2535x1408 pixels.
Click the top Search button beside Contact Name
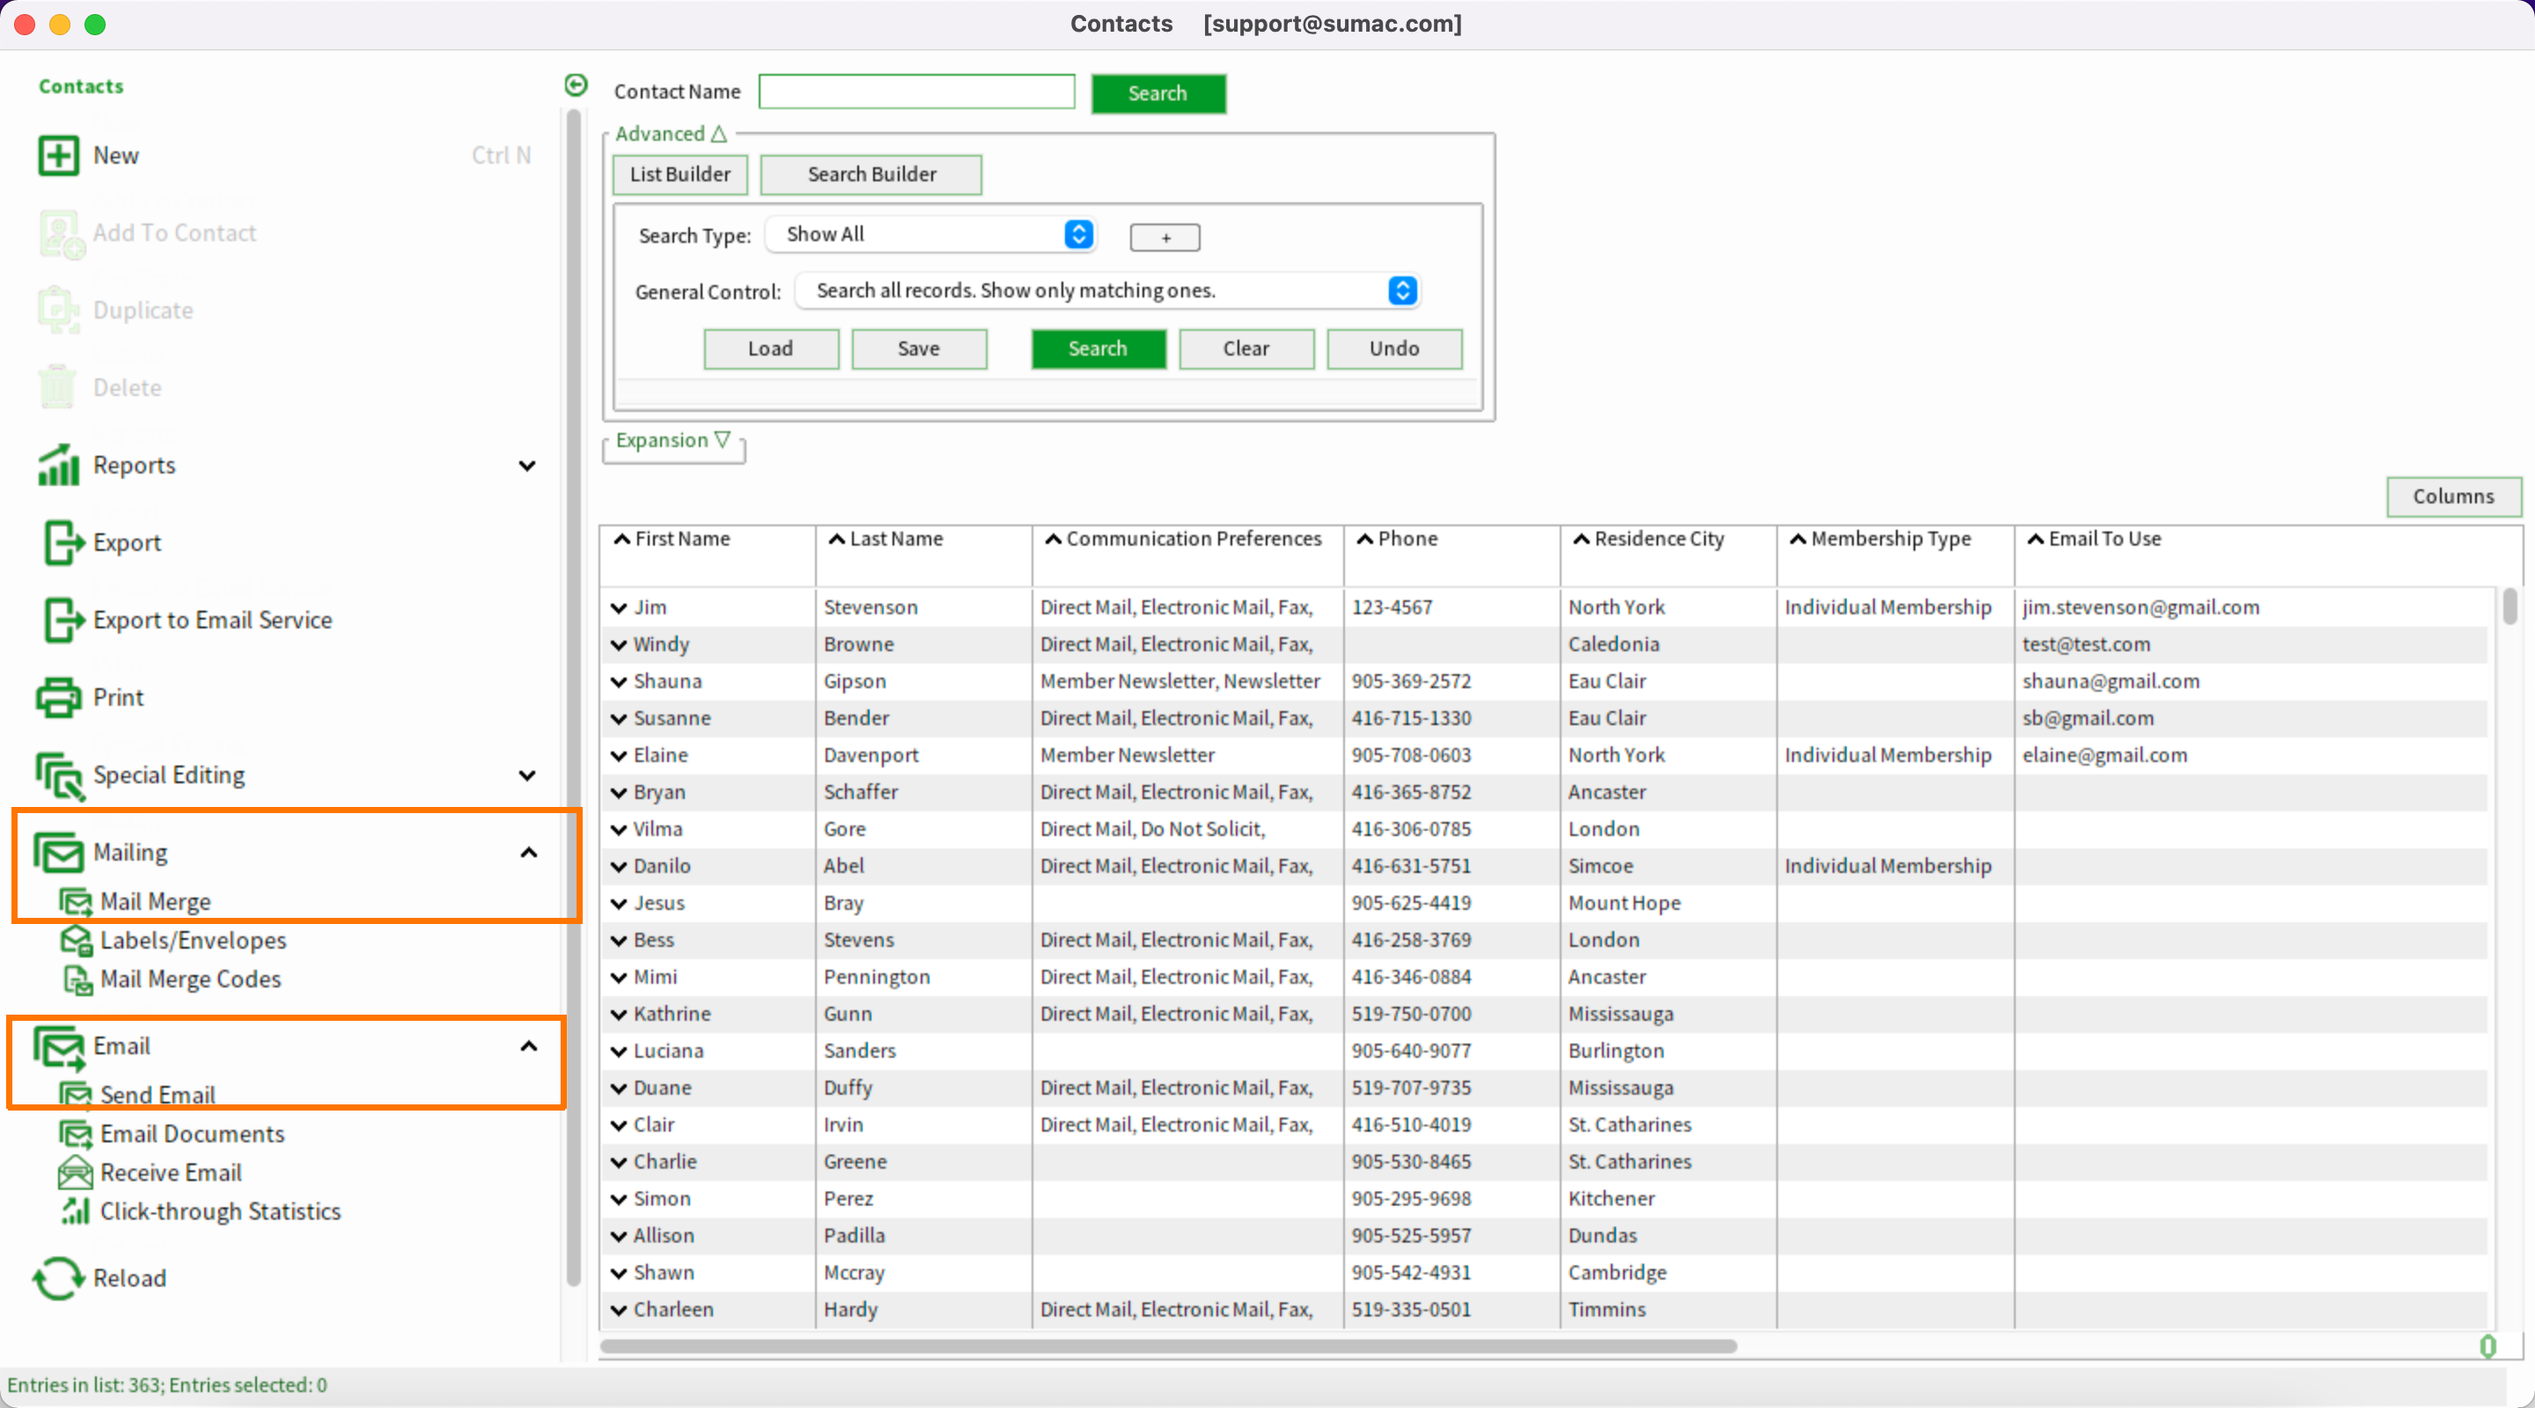click(x=1158, y=93)
